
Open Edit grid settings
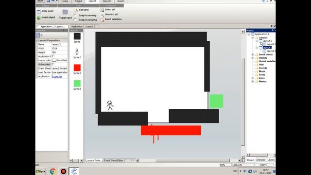coord(82,10)
